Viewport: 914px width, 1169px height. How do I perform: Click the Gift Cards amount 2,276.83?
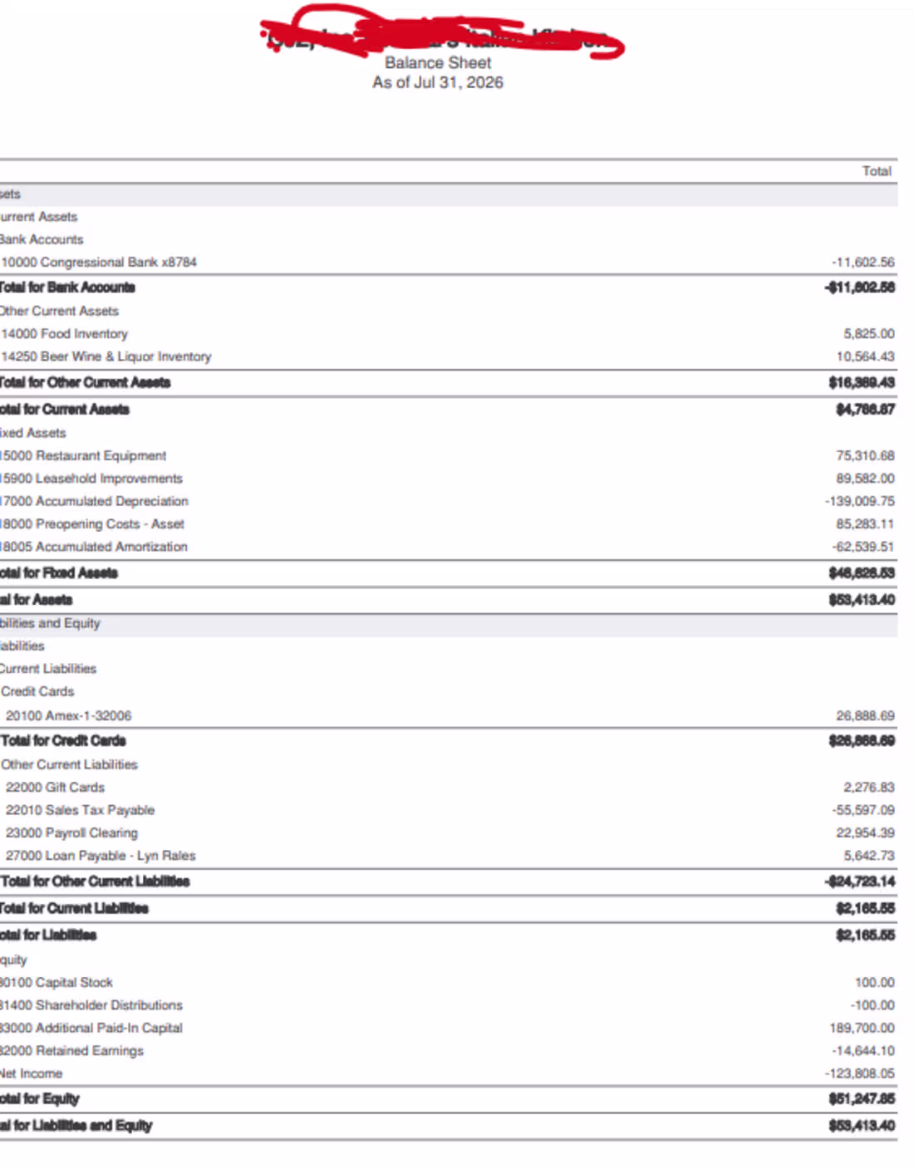point(869,788)
